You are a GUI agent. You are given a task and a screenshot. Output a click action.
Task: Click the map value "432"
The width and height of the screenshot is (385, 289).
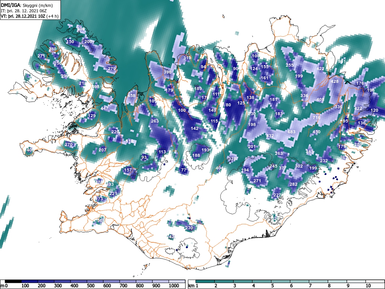coord(270,136)
